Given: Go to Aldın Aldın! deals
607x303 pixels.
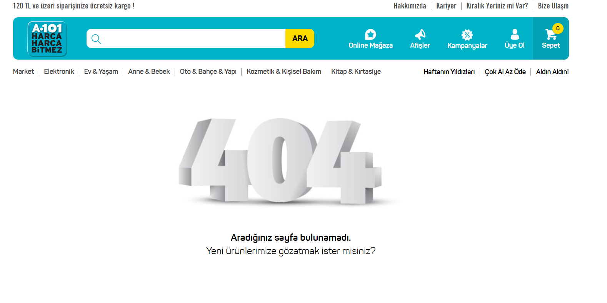Looking at the screenshot, I should tap(552, 72).
